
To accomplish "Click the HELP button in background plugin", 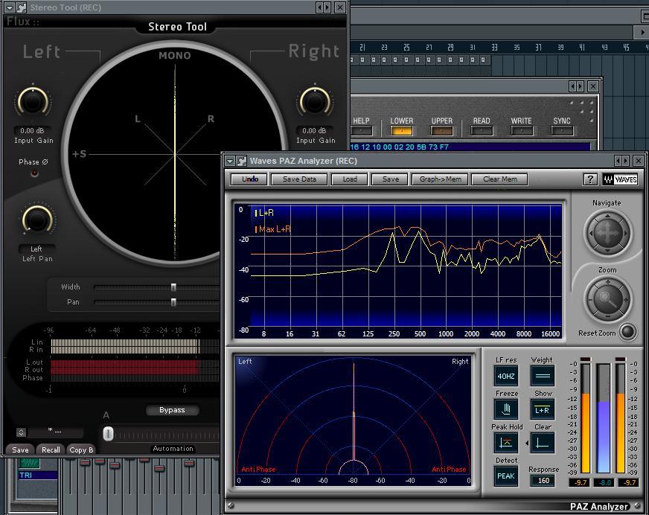I will click(361, 131).
